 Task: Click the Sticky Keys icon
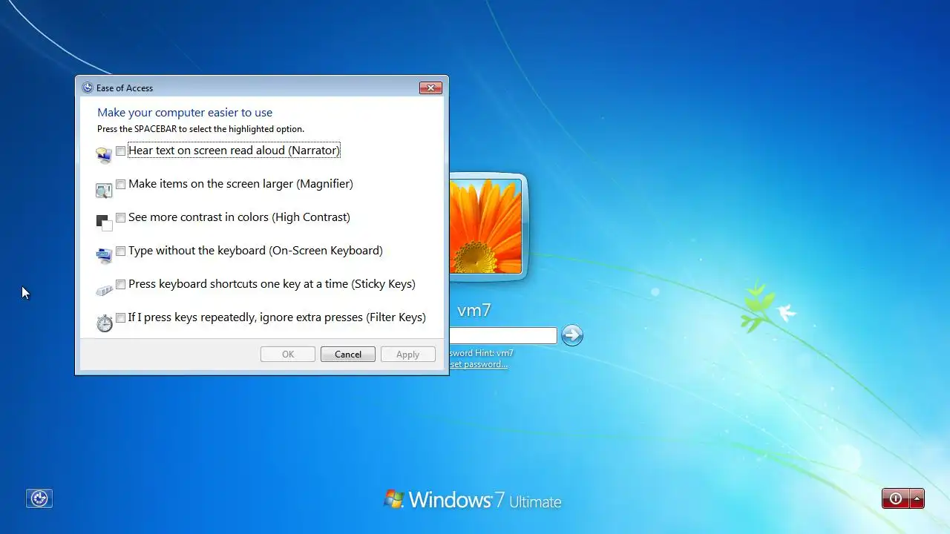click(104, 290)
